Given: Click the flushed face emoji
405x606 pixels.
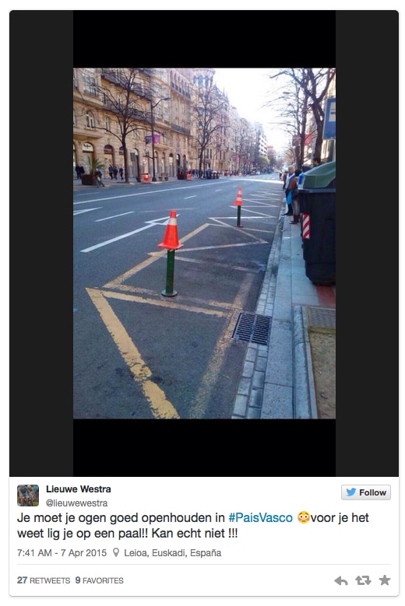Looking at the screenshot, I should tap(303, 517).
